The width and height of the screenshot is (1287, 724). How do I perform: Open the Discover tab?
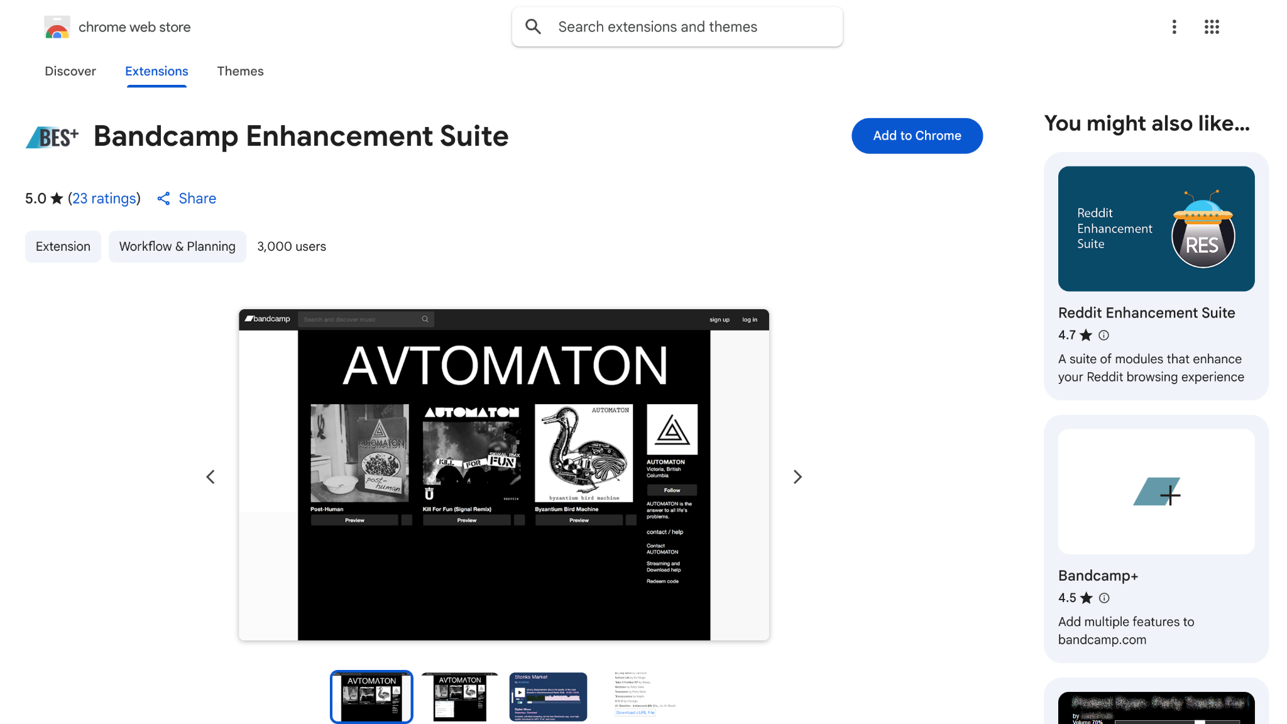coord(70,71)
